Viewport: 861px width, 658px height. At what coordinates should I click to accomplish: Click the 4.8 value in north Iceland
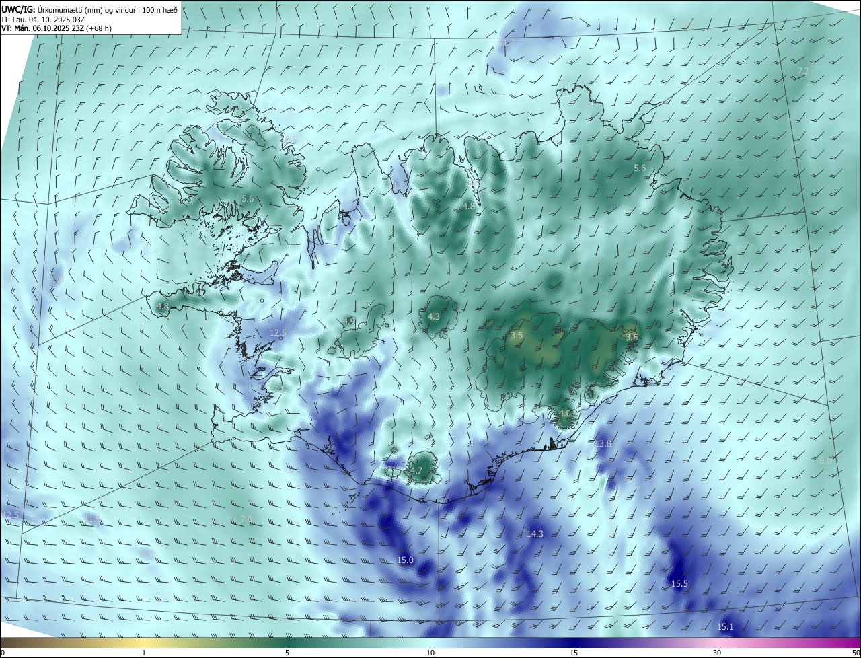(469, 207)
